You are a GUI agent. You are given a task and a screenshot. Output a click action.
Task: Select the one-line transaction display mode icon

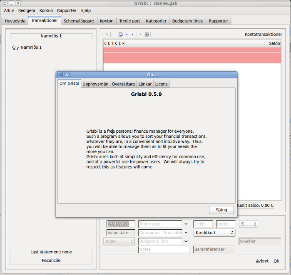[x=114, y=34]
